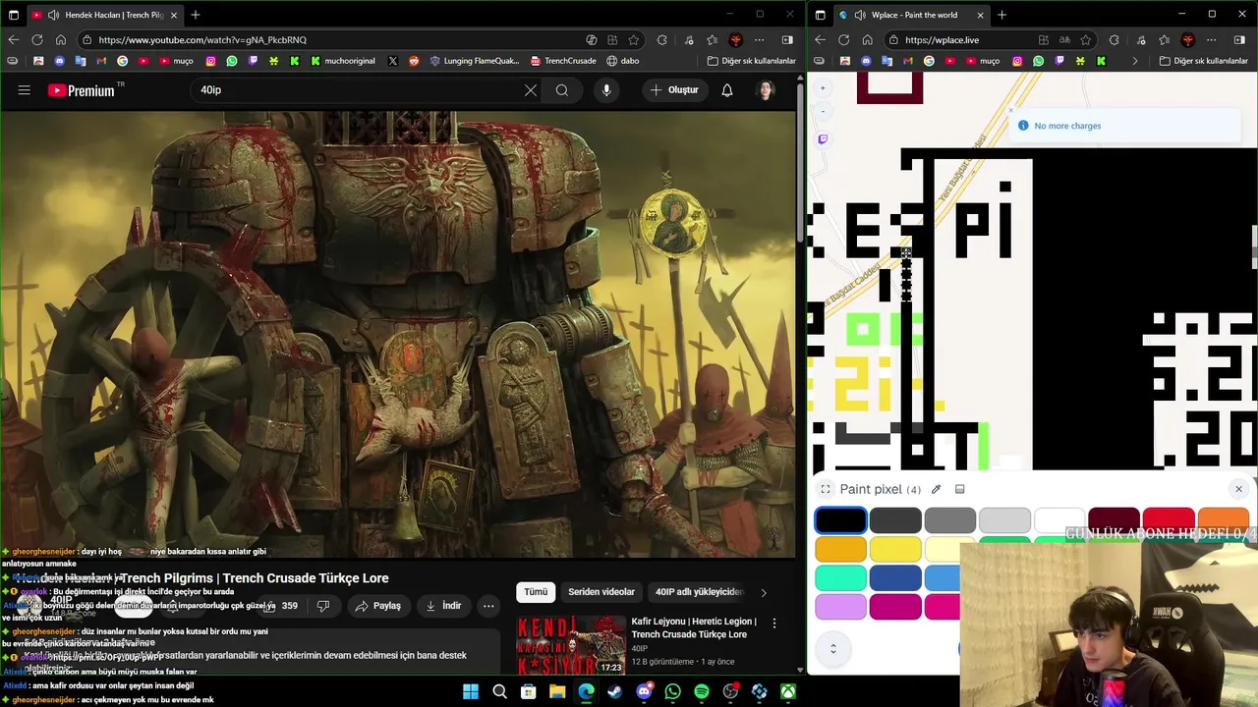Image resolution: width=1258 pixels, height=707 pixels.
Task: Select the 40IP yükleyiciden filter chip
Action: click(x=699, y=592)
